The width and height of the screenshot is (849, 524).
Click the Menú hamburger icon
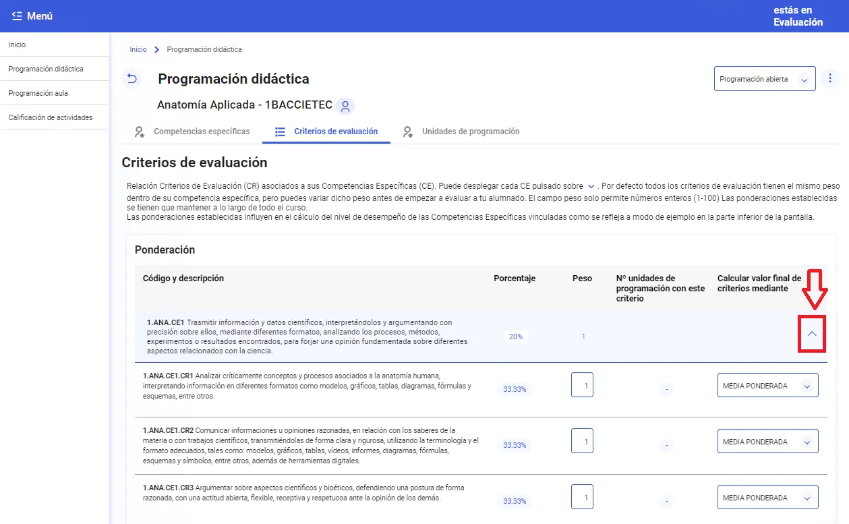coord(17,15)
